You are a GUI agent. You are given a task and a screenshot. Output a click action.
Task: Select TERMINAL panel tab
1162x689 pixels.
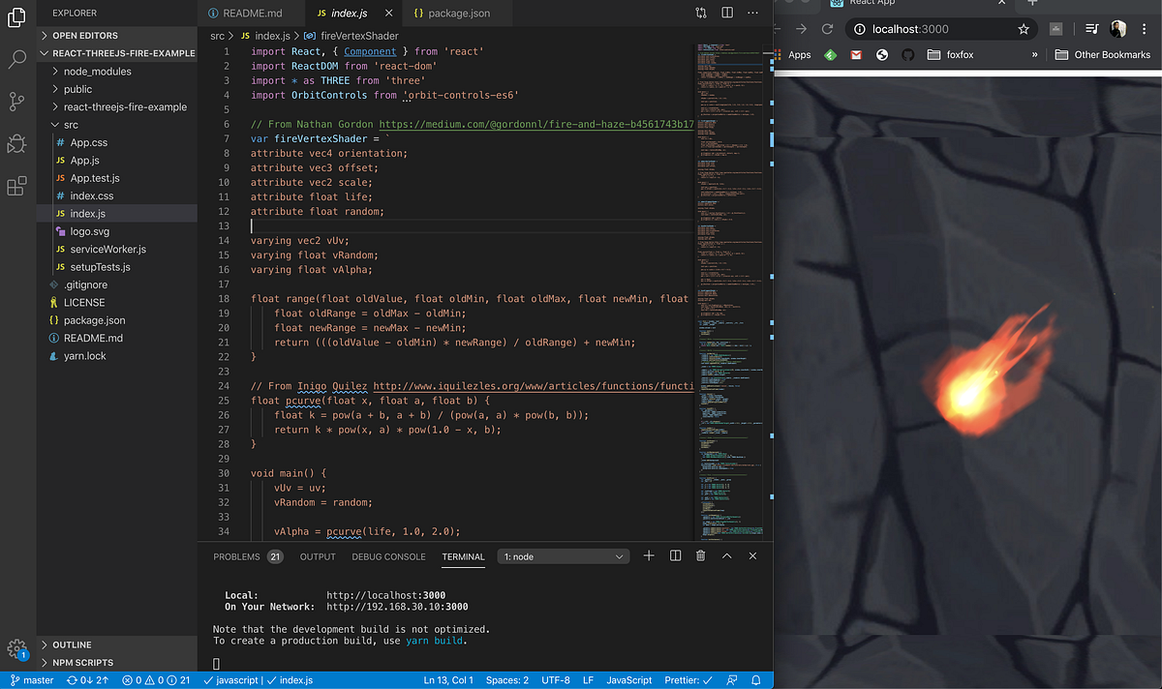tap(463, 556)
